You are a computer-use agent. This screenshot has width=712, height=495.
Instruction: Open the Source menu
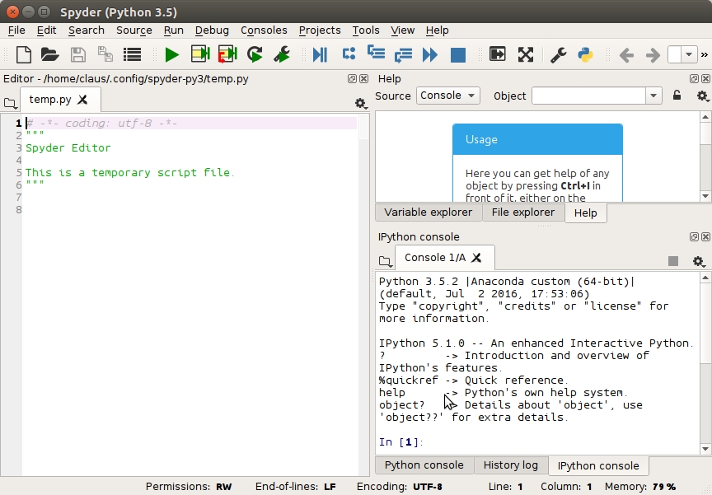tap(134, 30)
